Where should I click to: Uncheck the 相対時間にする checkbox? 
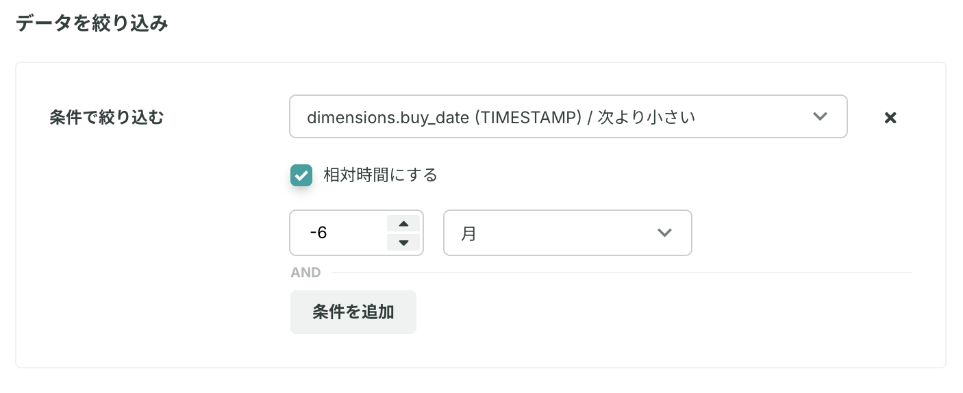point(301,175)
